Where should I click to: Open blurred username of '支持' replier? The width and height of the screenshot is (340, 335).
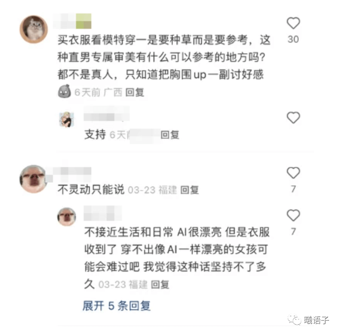point(107,114)
